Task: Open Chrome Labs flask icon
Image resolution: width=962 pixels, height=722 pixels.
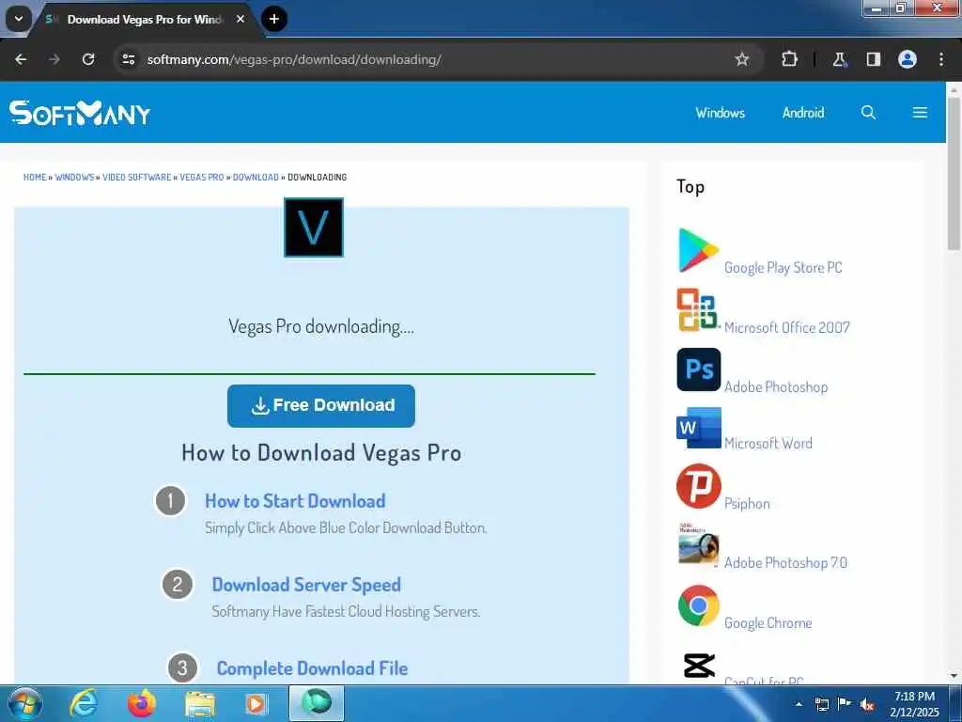Action: pyautogui.click(x=839, y=59)
